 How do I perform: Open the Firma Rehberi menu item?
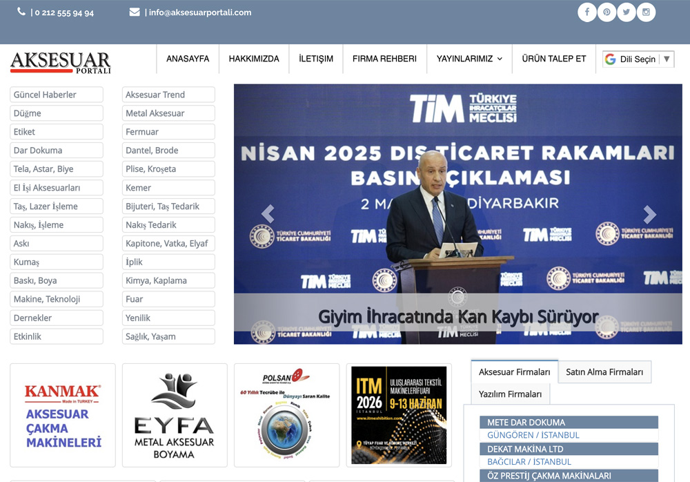(x=384, y=59)
